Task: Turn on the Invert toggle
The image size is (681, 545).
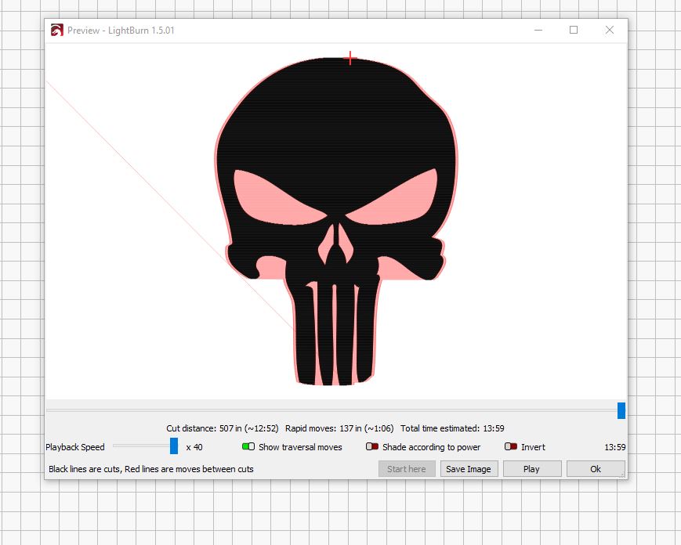Action: [x=511, y=446]
